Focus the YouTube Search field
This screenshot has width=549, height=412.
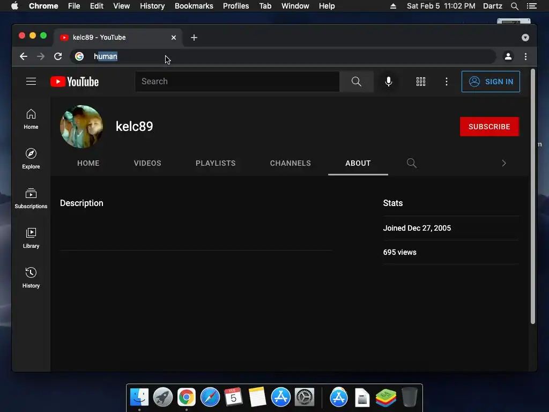click(x=237, y=82)
